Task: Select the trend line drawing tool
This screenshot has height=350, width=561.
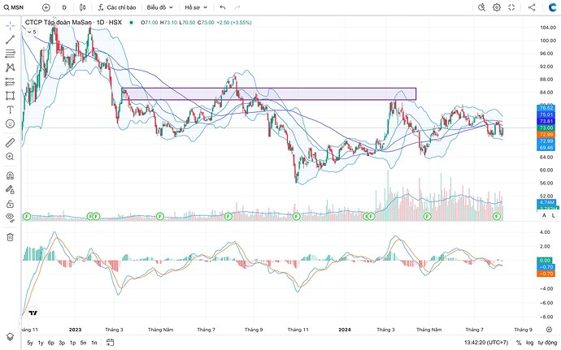Action: pyautogui.click(x=11, y=39)
